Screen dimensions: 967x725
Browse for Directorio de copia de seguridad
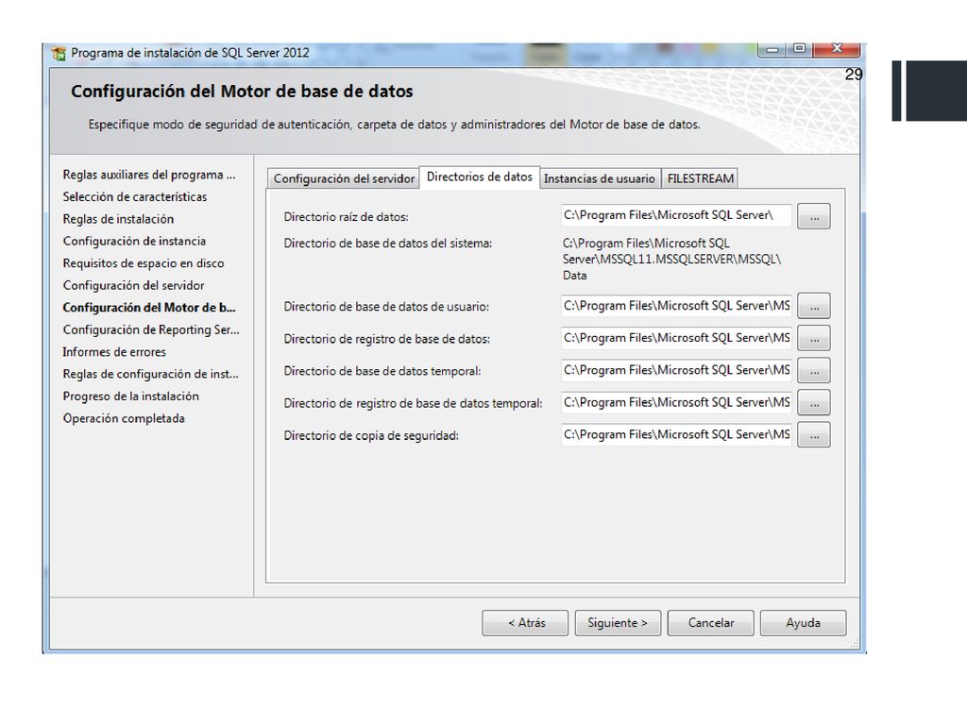click(x=814, y=434)
